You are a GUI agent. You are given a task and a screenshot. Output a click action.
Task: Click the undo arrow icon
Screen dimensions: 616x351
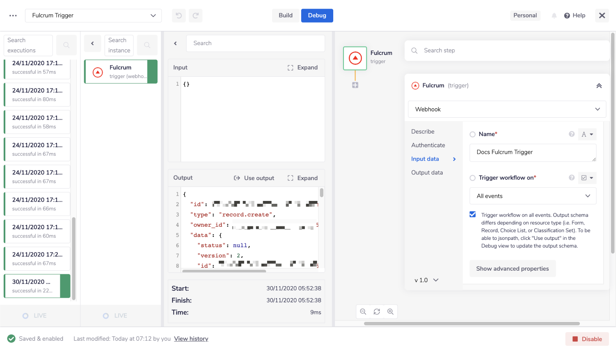coord(179,16)
